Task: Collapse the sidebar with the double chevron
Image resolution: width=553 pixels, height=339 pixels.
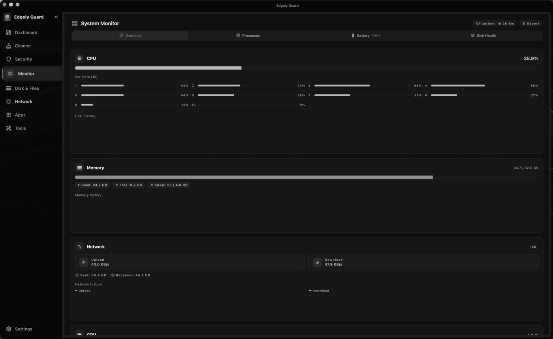Action: [56, 17]
